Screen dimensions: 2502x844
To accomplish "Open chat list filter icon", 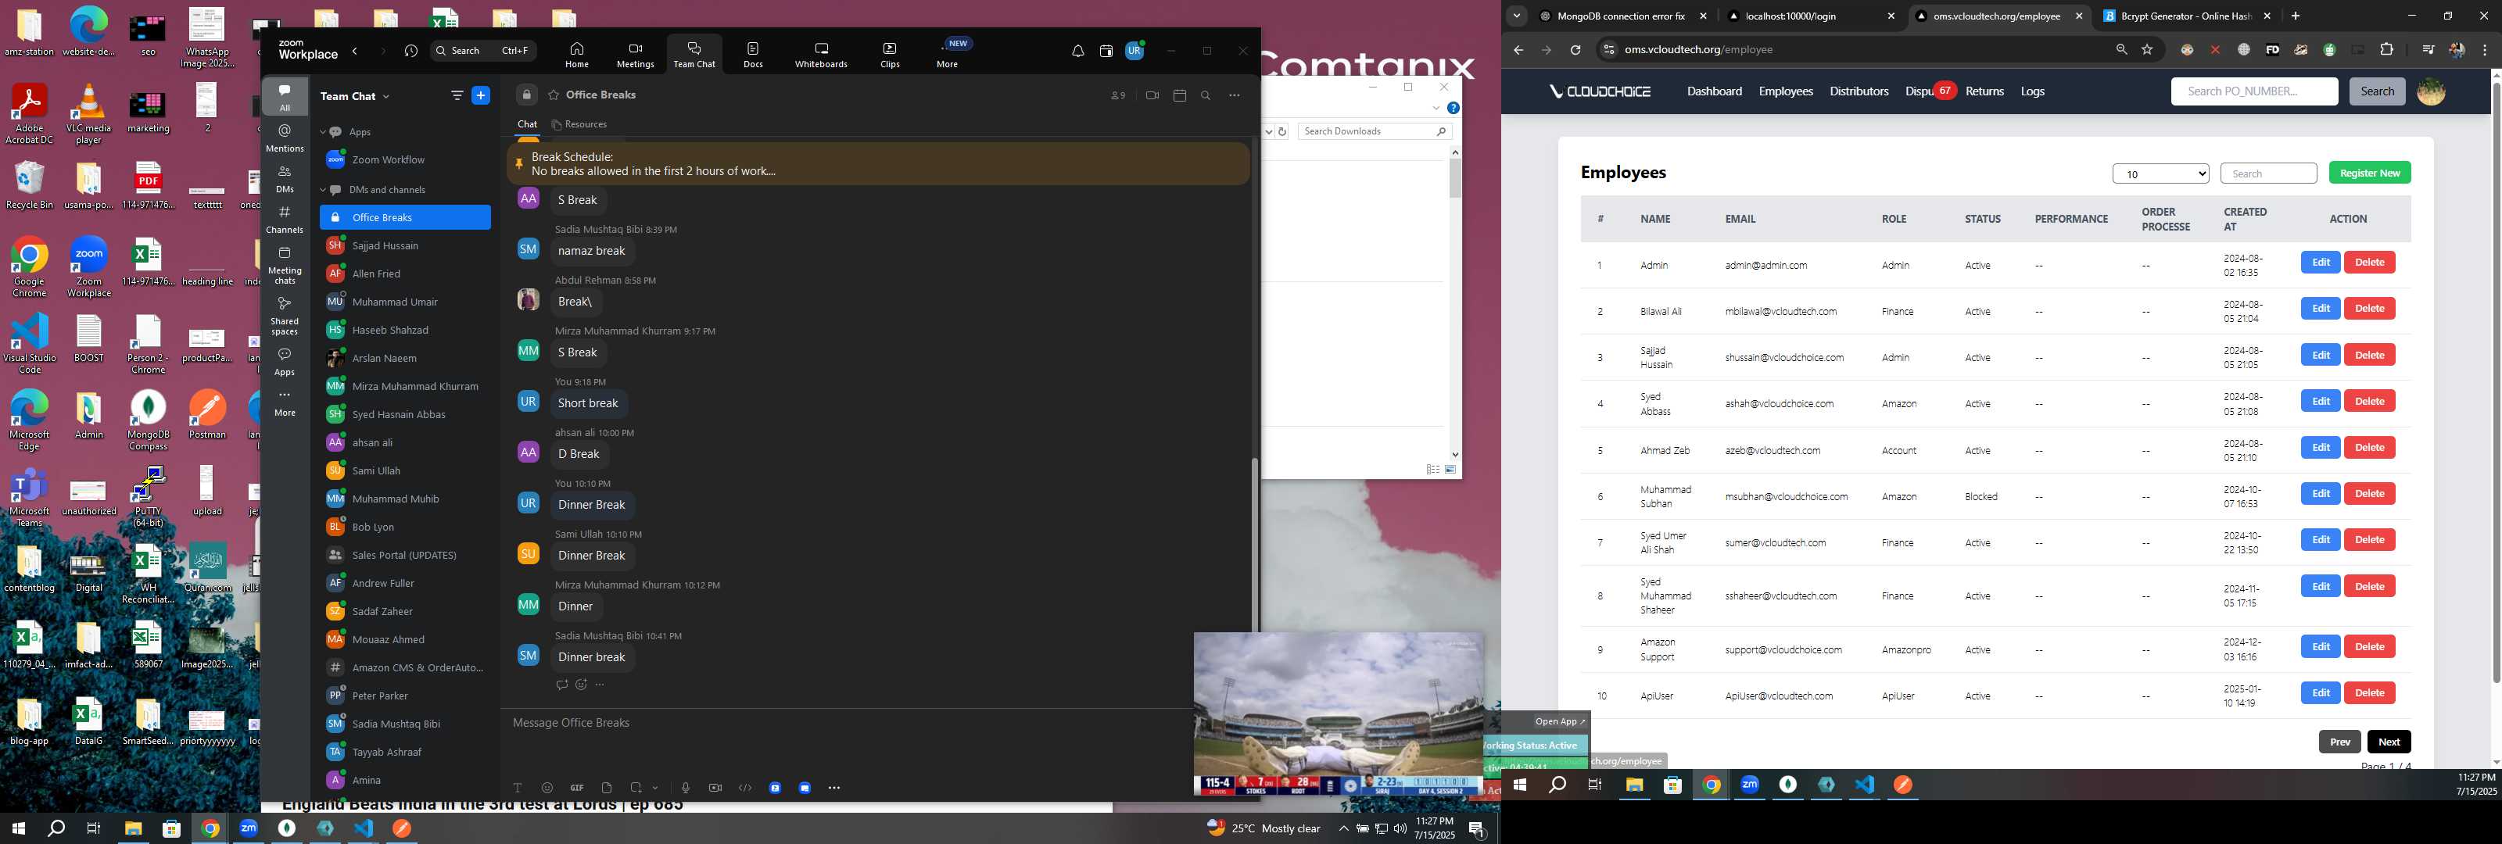I will coord(457,95).
